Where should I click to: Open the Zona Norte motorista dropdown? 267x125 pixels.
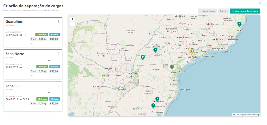click(49, 60)
